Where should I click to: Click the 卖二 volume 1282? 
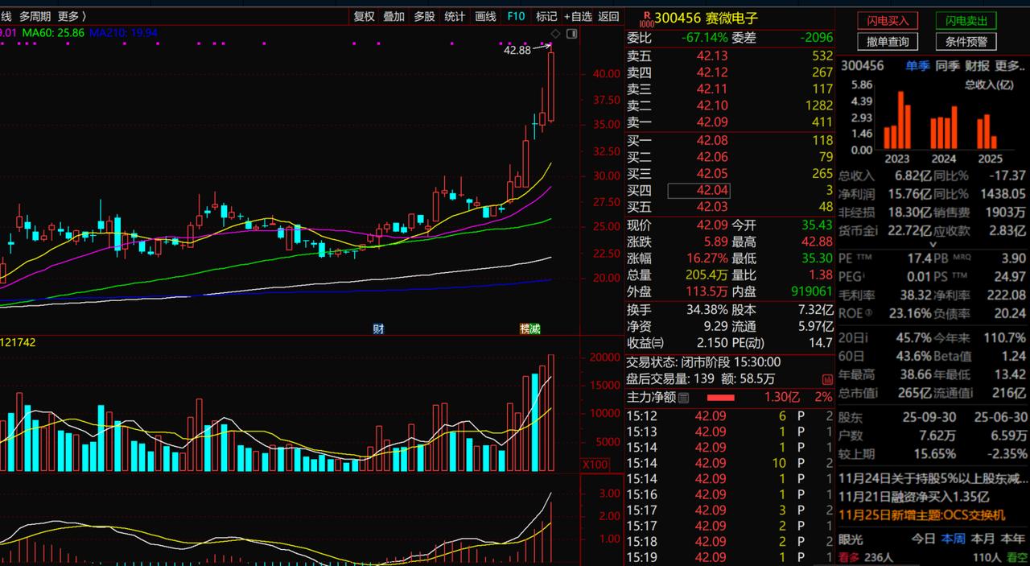[x=818, y=105]
